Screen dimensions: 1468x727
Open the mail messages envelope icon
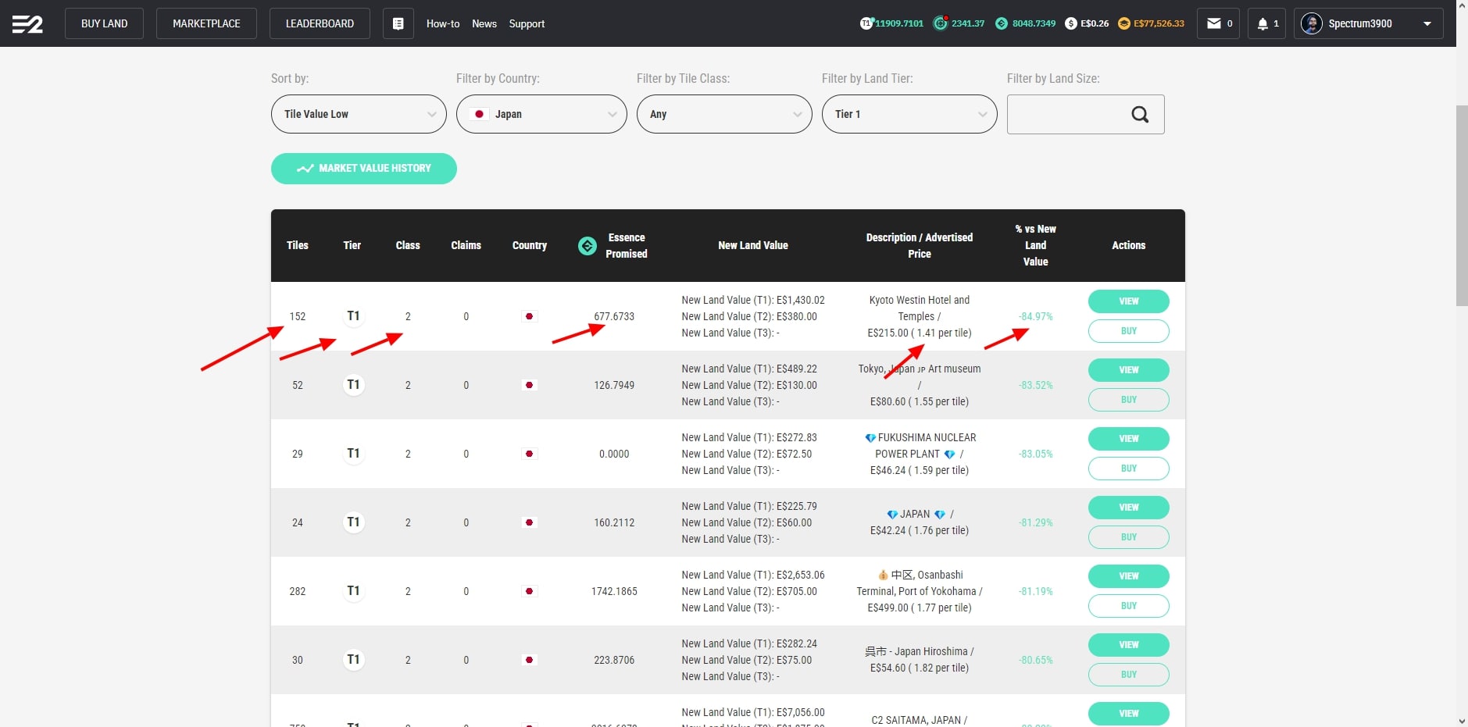pos(1213,23)
